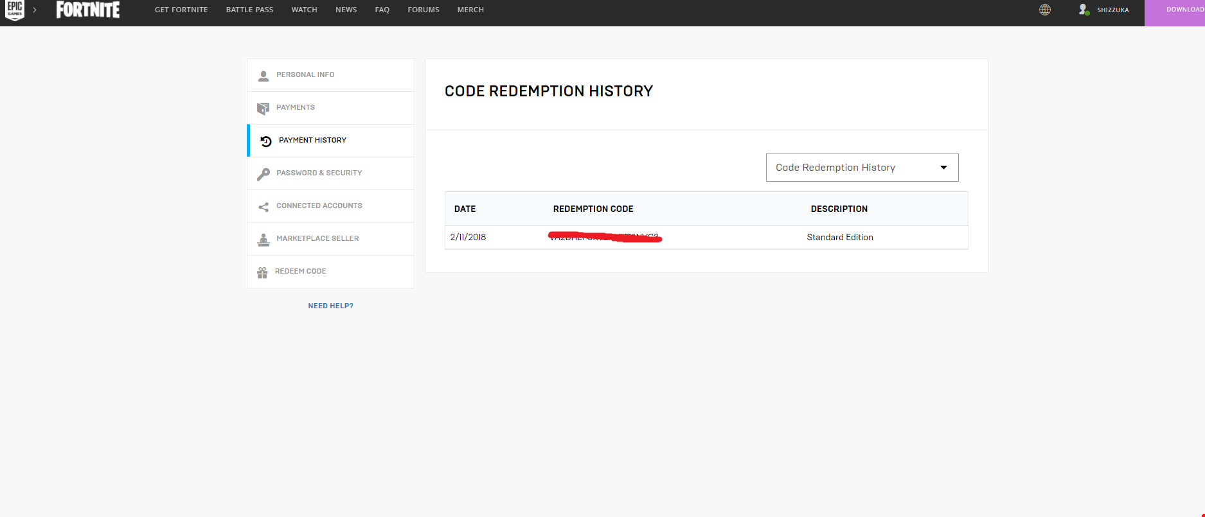This screenshot has width=1205, height=517.
Task: Click the Connected Accounts share icon
Action: coord(263,207)
